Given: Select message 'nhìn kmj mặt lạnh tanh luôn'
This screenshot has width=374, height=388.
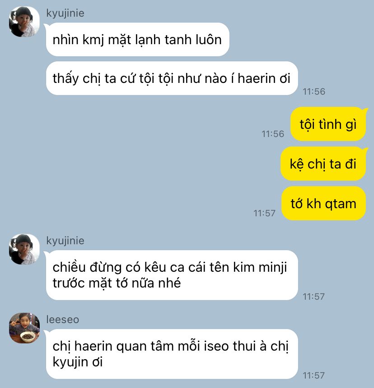Looking at the screenshot, I should coord(138,39).
